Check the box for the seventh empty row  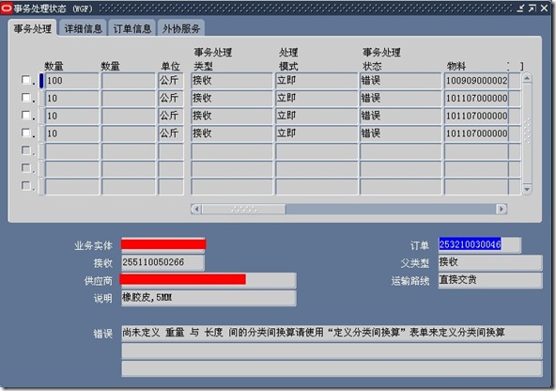click(x=26, y=185)
